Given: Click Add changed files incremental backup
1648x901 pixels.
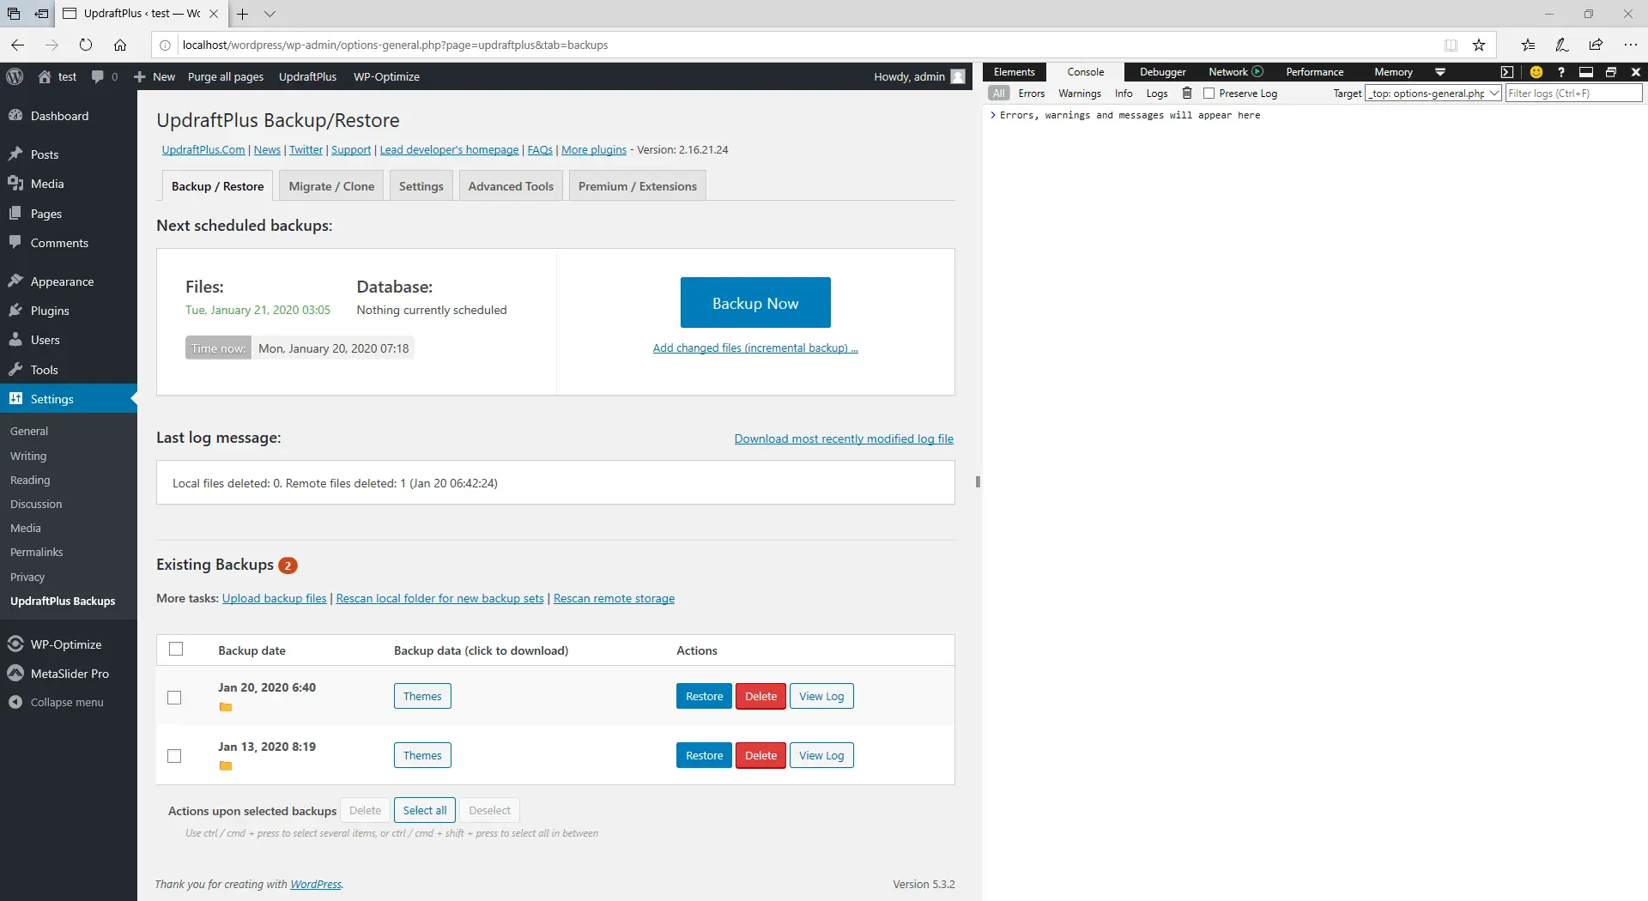Looking at the screenshot, I should (755, 348).
